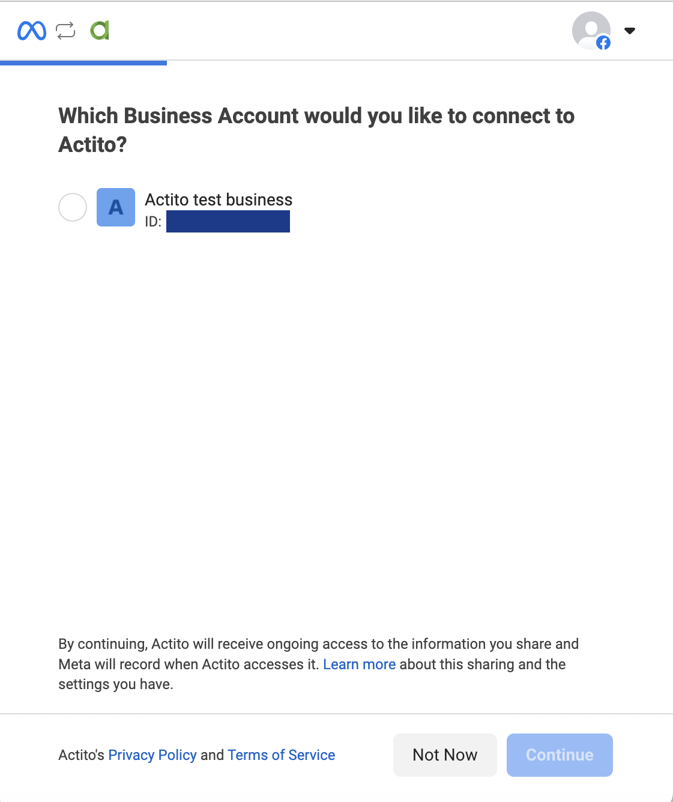
Task: Open the Learn more link
Action: (x=359, y=664)
